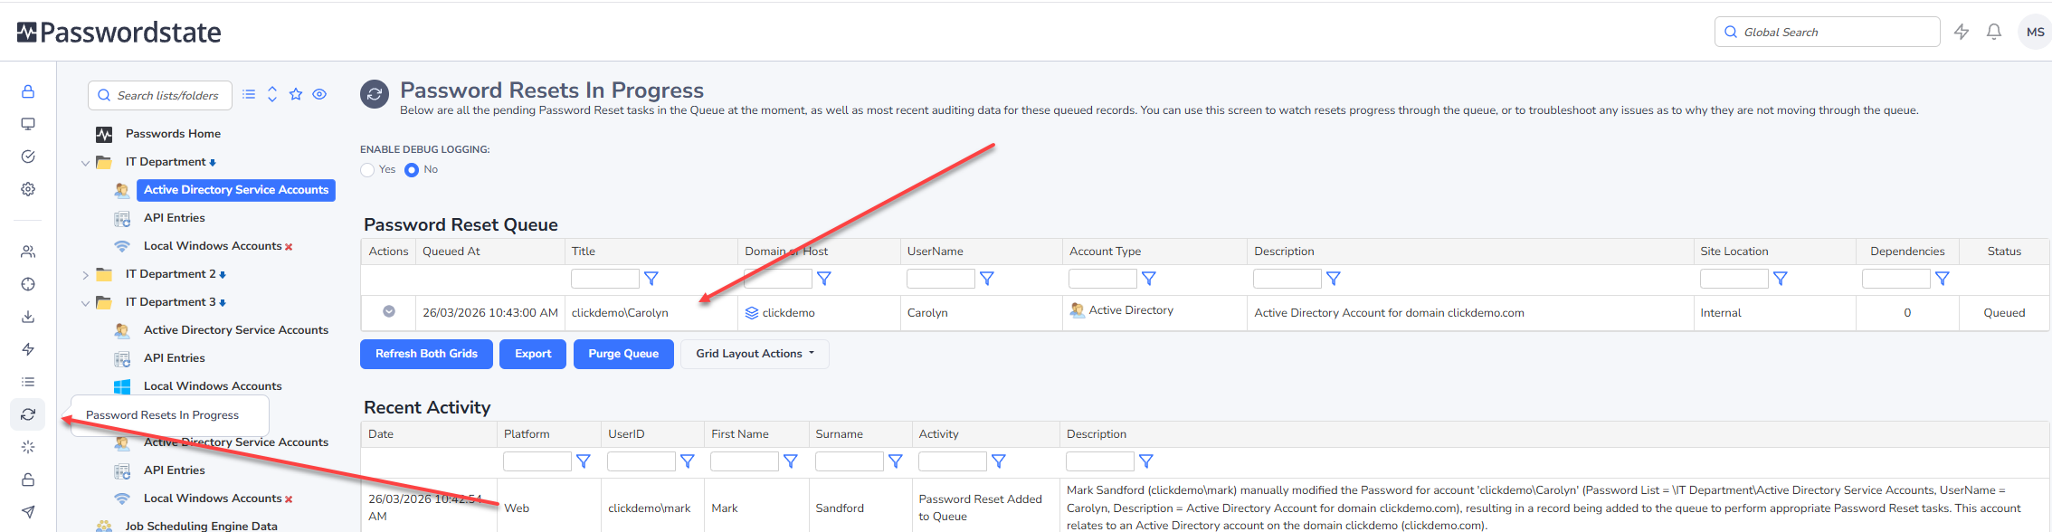The width and height of the screenshot is (2052, 532).
Task: Click the monitor icon in the left sidebar
Action: [x=28, y=124]
